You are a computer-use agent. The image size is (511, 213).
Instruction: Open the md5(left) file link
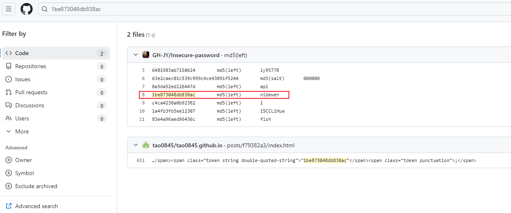(236, 55)
